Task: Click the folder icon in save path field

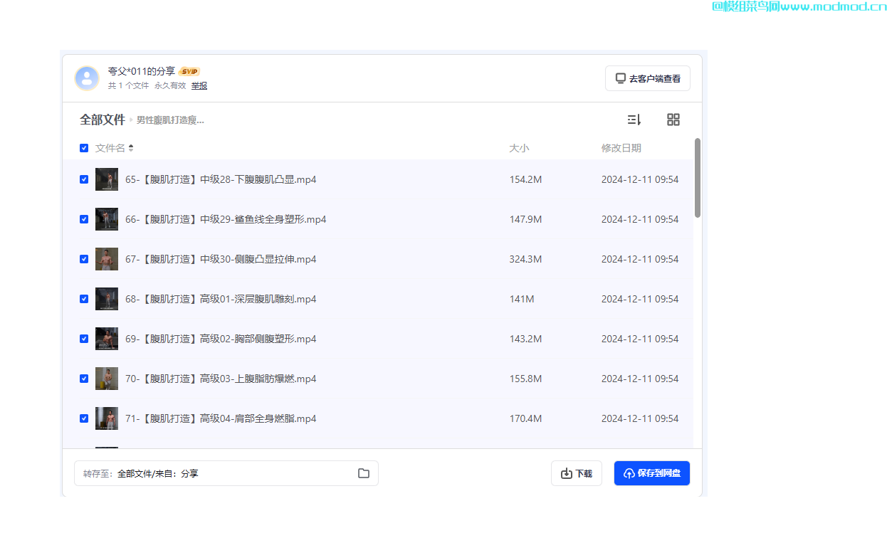Action: (364, 473)
